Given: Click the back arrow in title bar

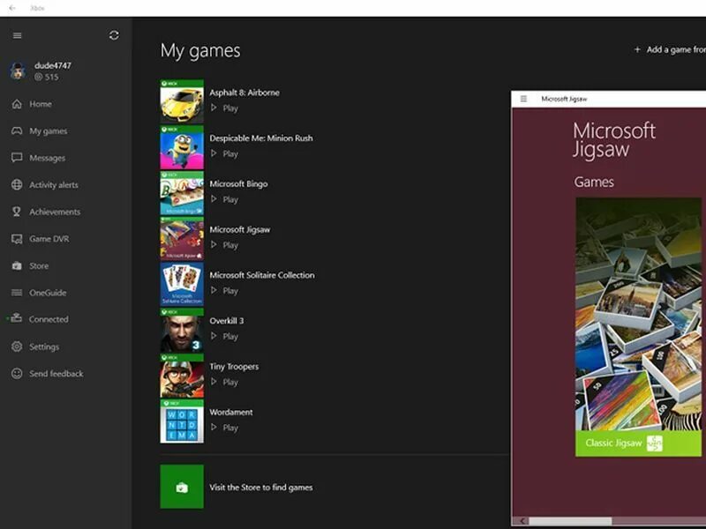Looking at the screenshot, I should [12, 8].
